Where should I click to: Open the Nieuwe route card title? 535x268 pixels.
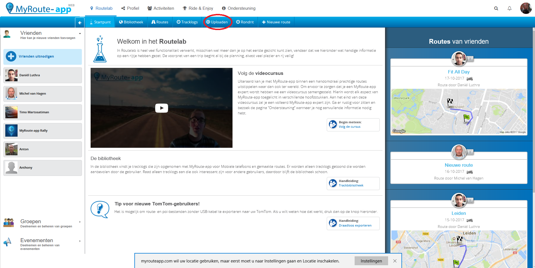(459, 165)
